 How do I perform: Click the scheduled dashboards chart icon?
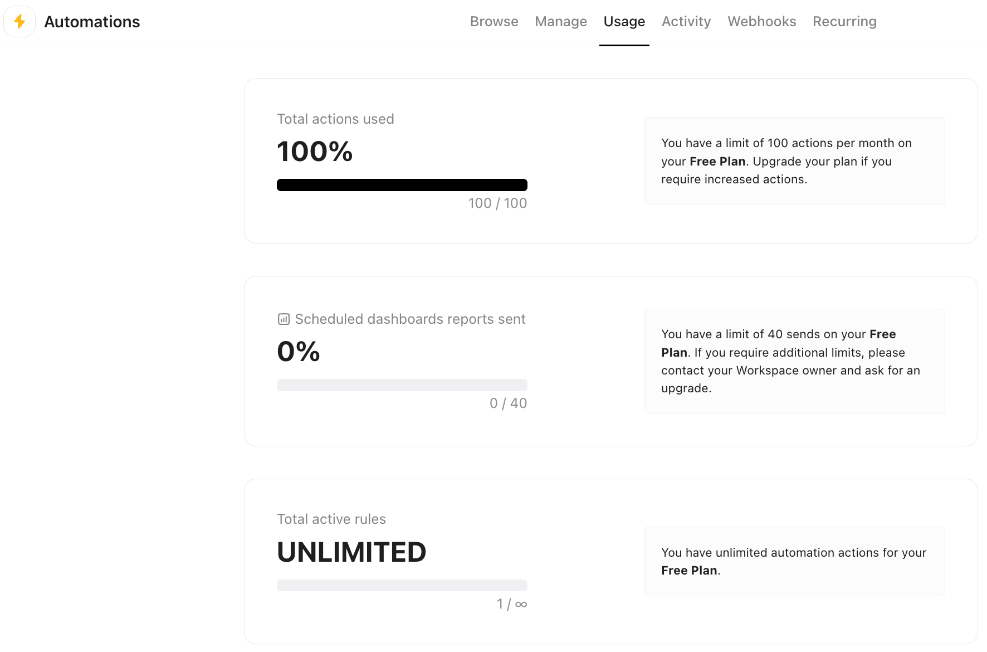pyautogui.click(x=284, y=319)
